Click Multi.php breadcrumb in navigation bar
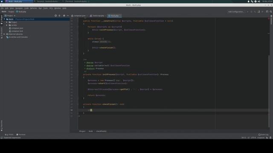Image resolution: width=273 pixels, height=153 pixels. point(21,11)
